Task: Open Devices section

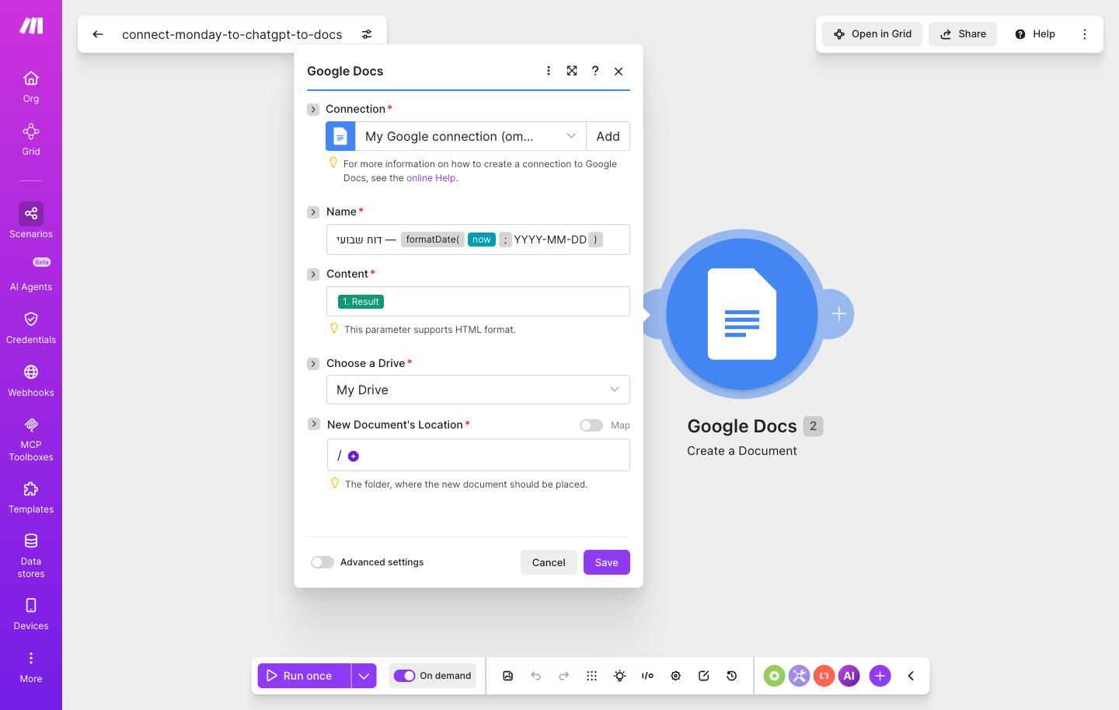Action: click(31, 614)
